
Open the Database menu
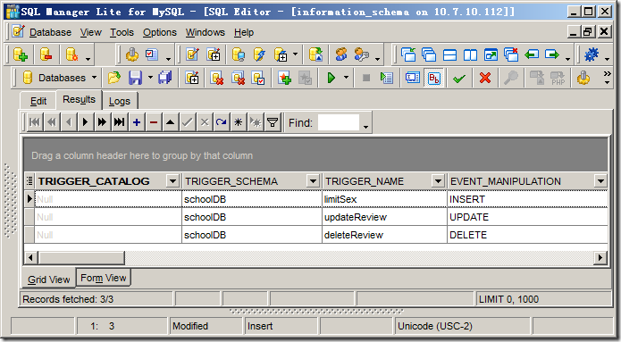(x=50, y=32)
